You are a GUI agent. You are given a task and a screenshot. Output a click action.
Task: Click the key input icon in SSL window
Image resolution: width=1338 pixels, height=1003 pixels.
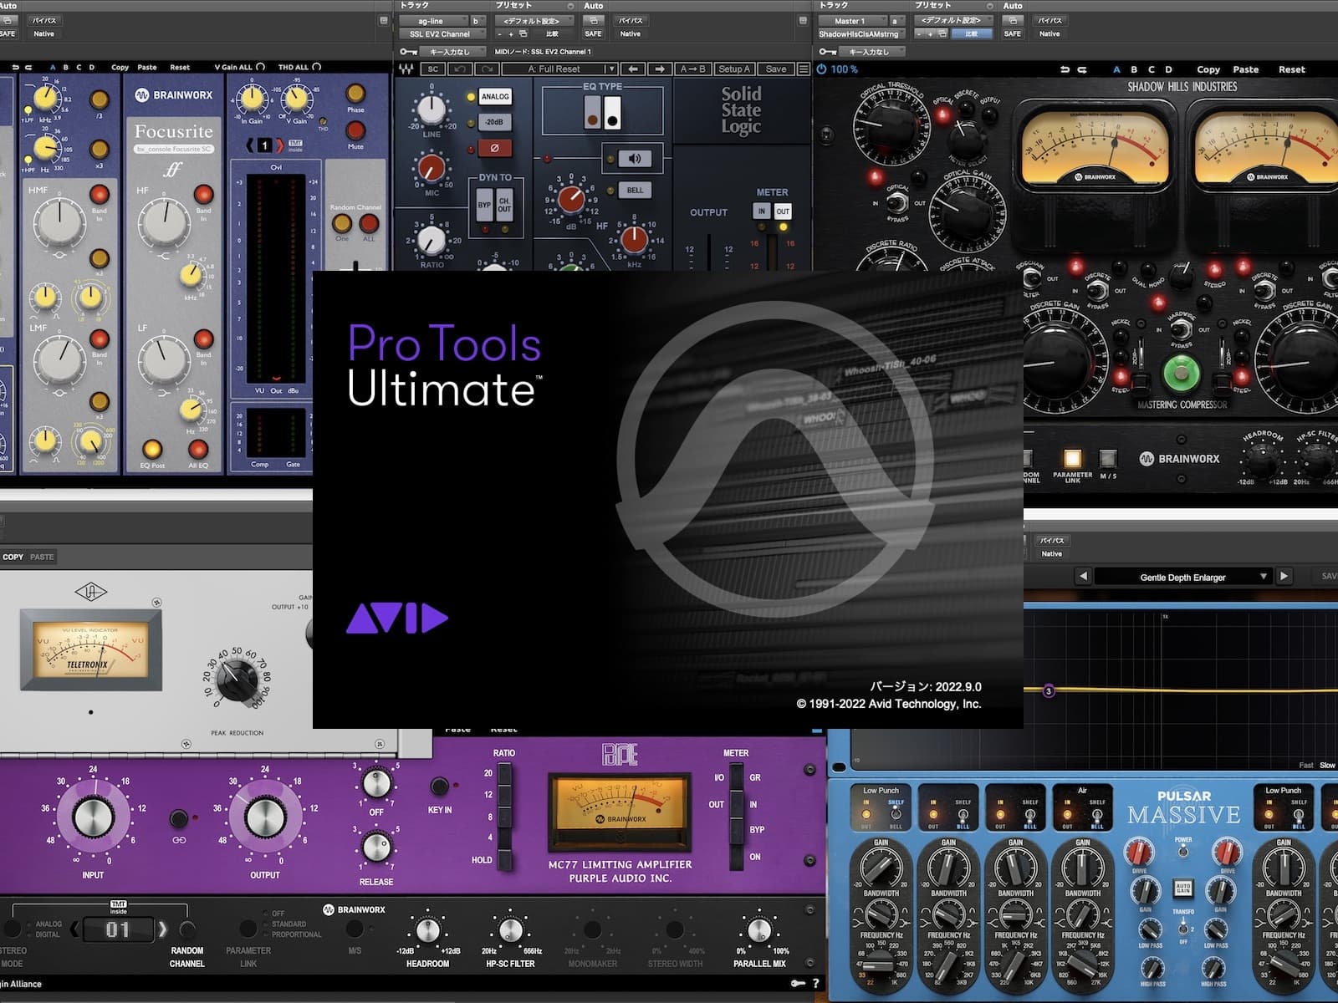[x=407, y=52]
